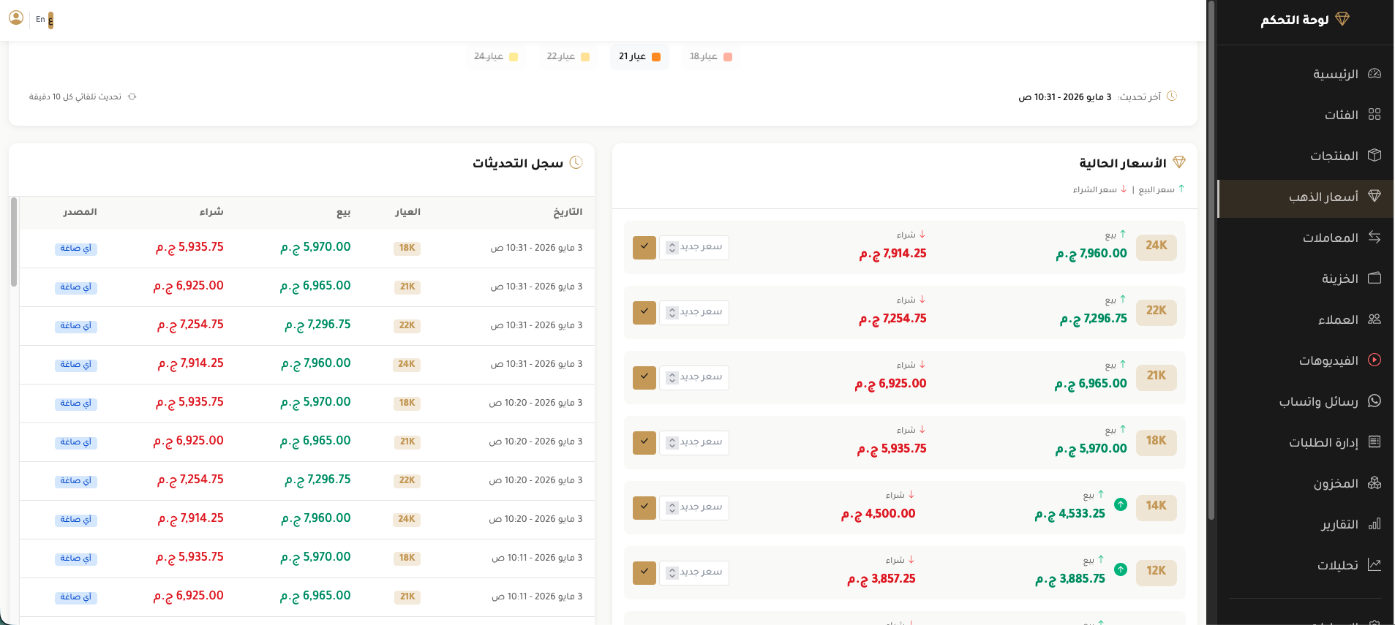Toggle the عيار 21 chart legend series

point(639,56)
